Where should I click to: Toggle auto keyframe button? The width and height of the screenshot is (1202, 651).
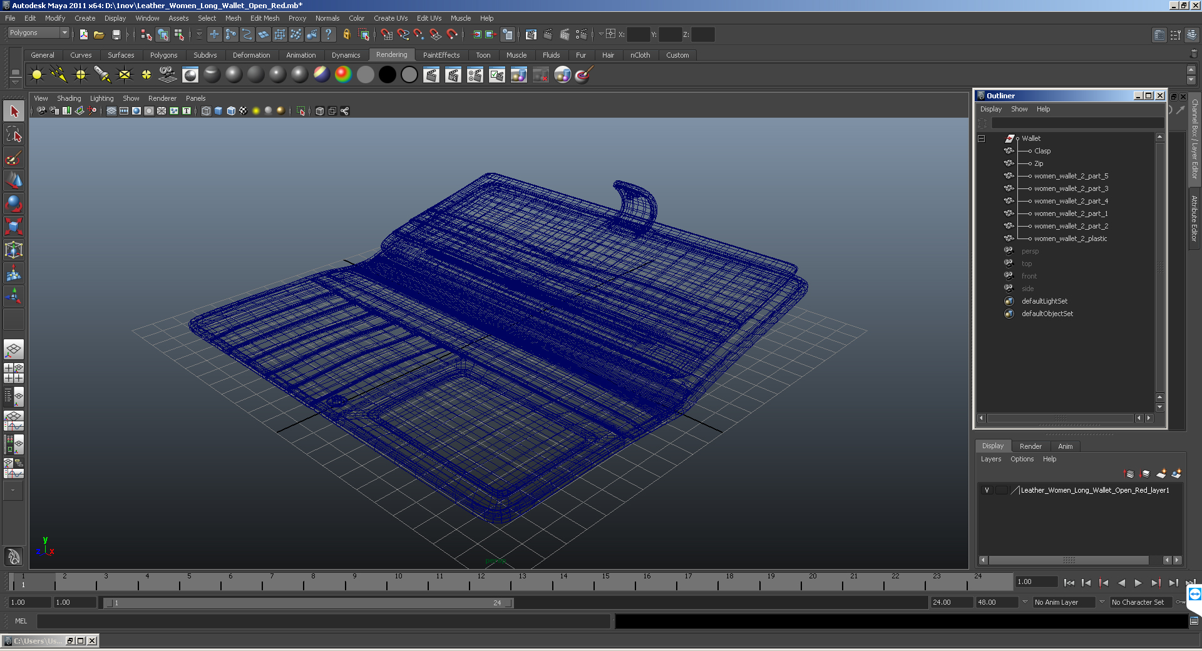pyautogui.click(x=1181, y=602)
